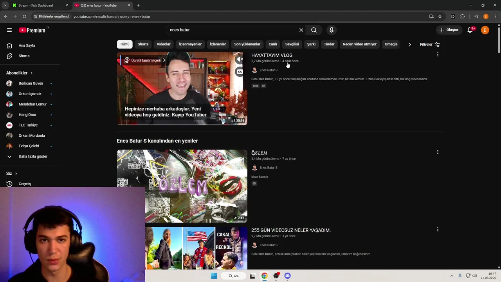Open the account avatar menu
This screenshot has height=282, width=501.
pos(485,30)
